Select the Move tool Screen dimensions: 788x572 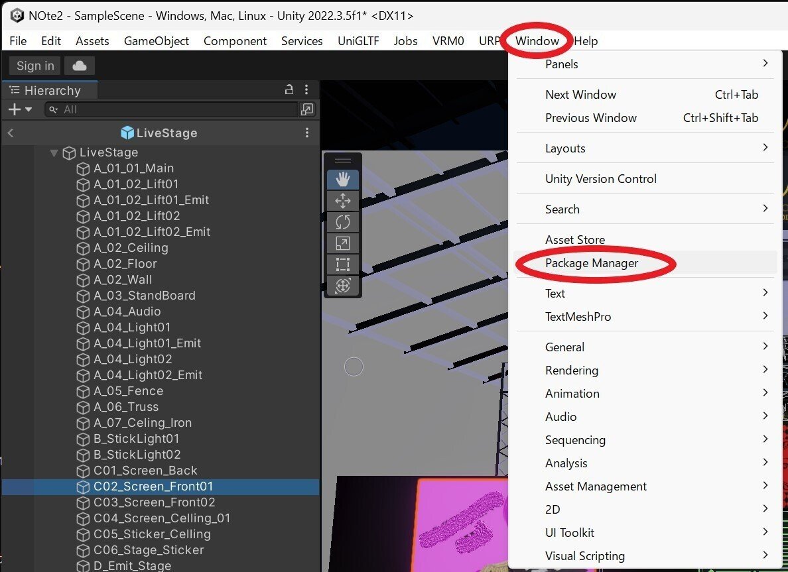pos(343,201)
